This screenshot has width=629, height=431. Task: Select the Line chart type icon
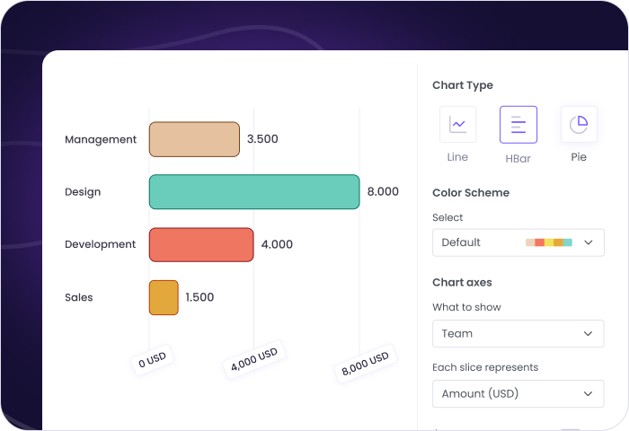coord(457,125)
